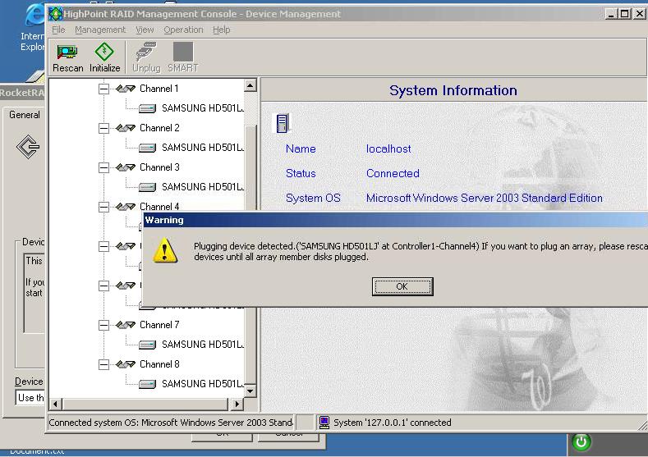Click the Use th input field in RocketRAID window
The width and height of the screenshot is (648, 457).
[30, 398]
